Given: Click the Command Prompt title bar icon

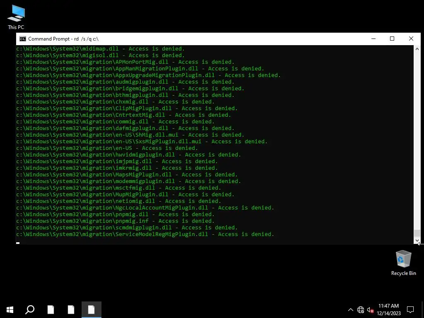Looking at the screenshot, I should tap(23, 39).
